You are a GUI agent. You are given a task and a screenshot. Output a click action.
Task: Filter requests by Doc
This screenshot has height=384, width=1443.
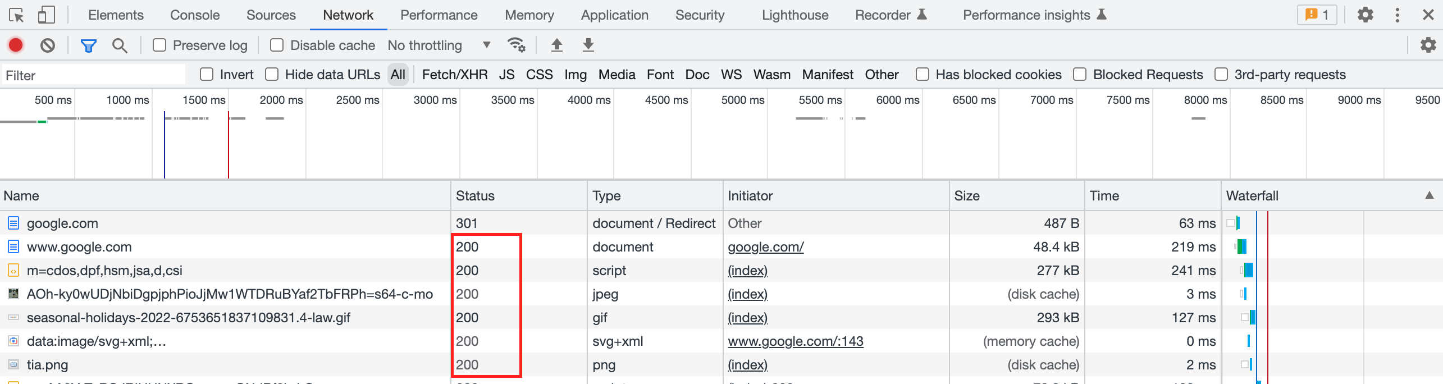tap(697, 75)
